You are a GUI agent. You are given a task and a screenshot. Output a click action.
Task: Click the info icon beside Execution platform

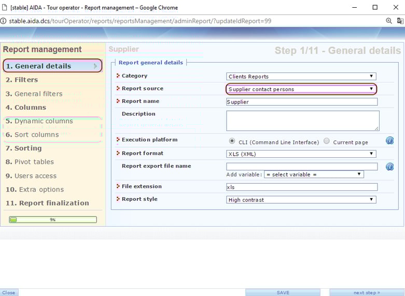point(389,141)
